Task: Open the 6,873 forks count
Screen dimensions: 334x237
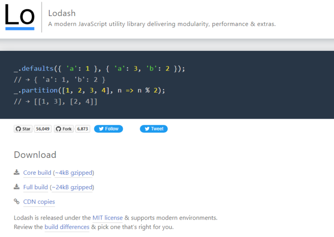Action: tap(82, 129)
